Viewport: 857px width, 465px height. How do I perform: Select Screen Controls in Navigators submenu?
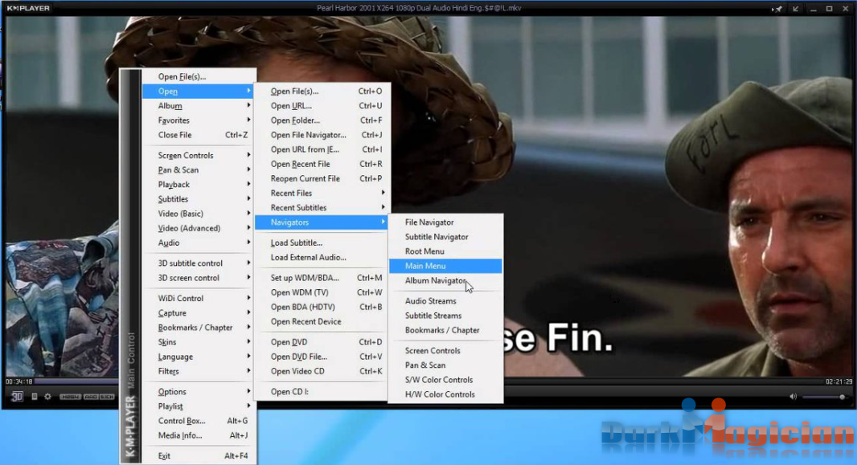445,350
